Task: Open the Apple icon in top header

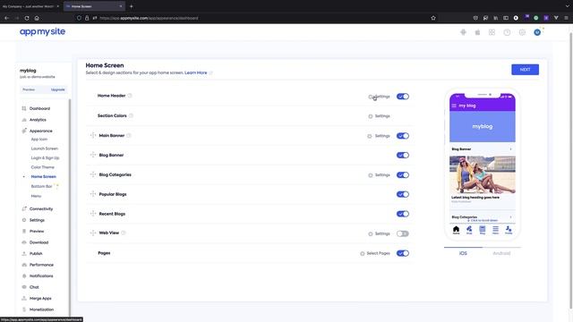Action: click(x=477, y=32)
